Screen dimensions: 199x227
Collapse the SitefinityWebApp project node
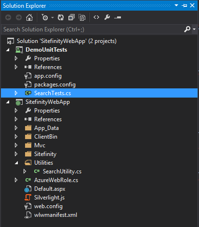point(8,102)
